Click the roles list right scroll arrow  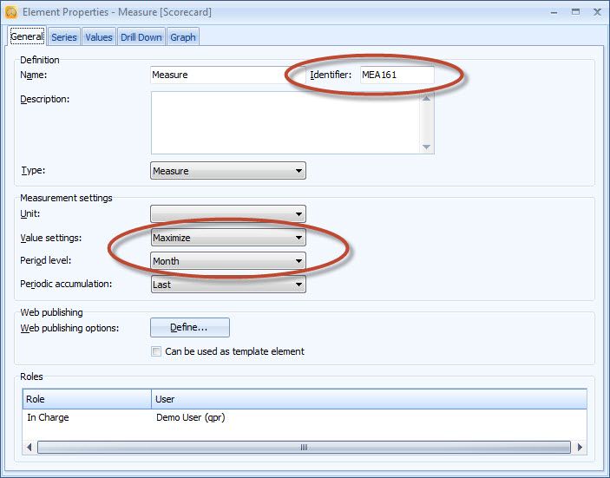[x=578, y=447]
